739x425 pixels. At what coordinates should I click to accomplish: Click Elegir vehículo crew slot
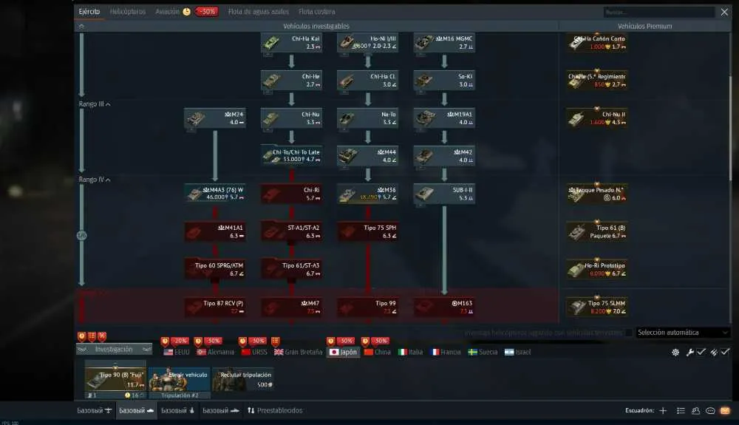tap(180, 380)
